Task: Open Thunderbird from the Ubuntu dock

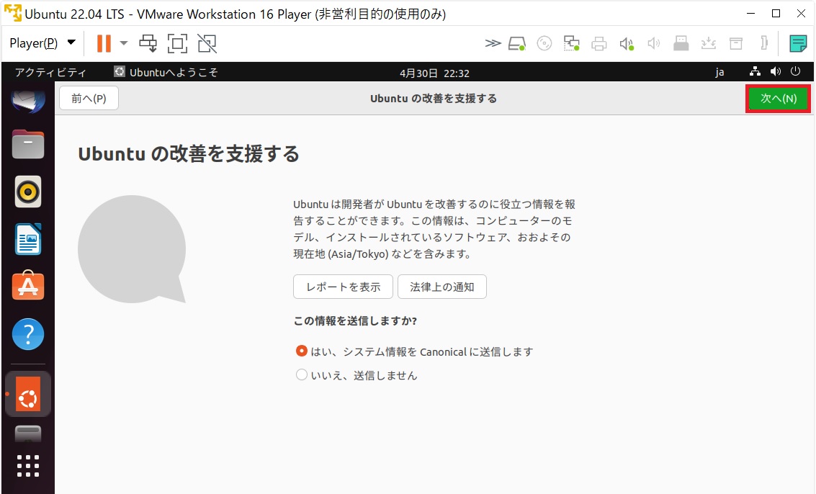Action: click(x=28, y=100)
